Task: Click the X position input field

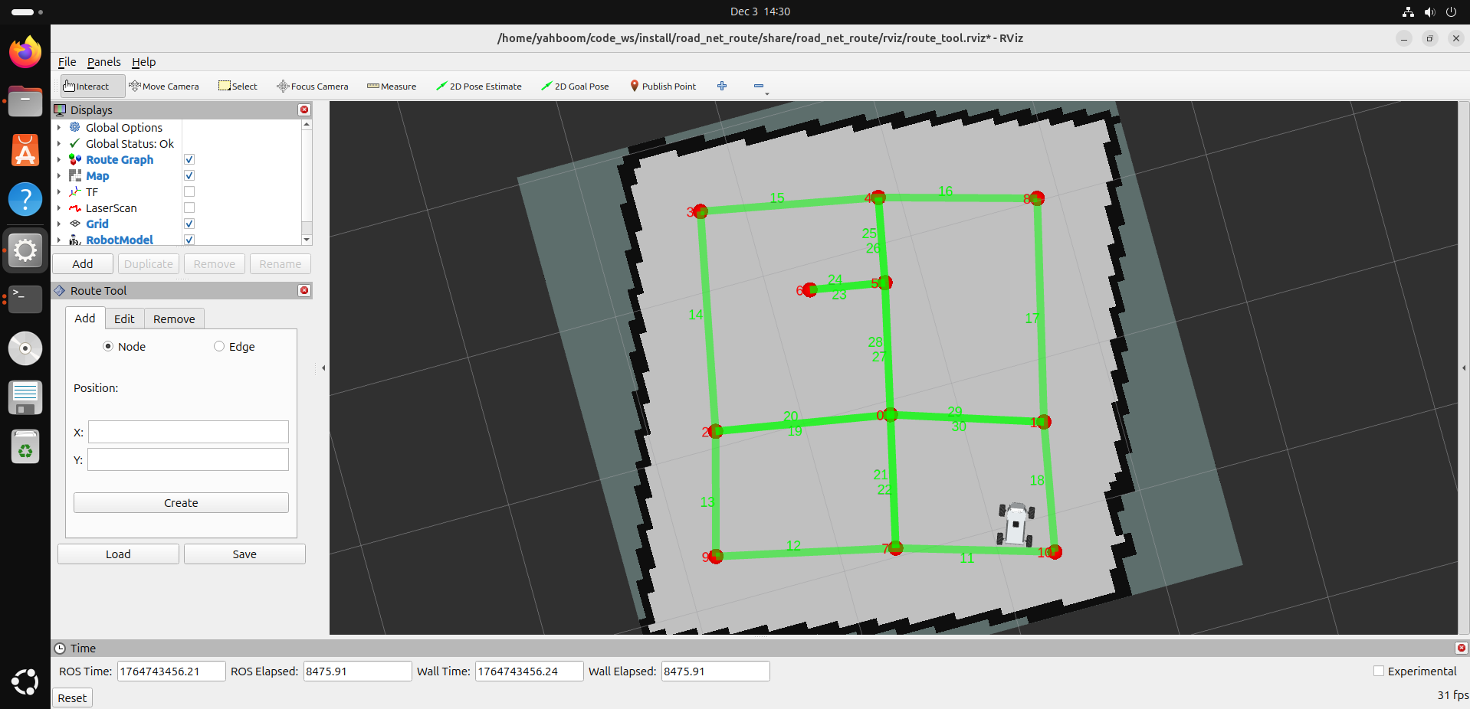Action: click(189, 432)
